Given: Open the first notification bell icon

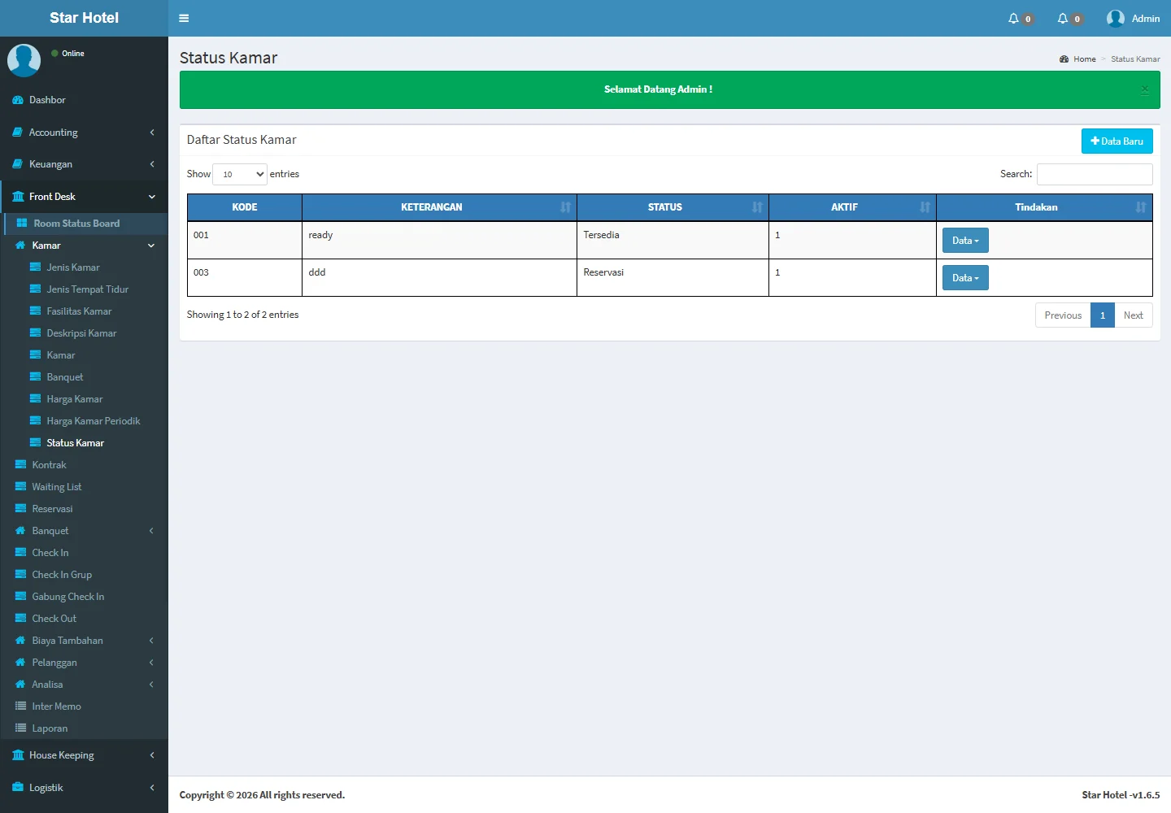Looking at the screenshot, I should pos(1013,19).
